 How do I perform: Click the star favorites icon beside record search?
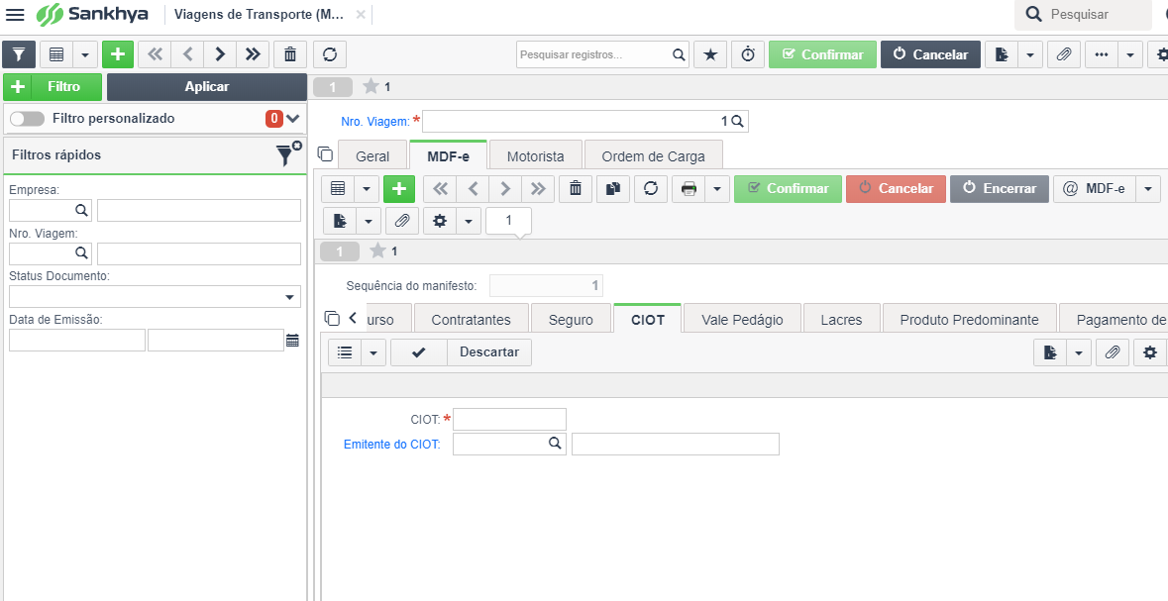710,54
